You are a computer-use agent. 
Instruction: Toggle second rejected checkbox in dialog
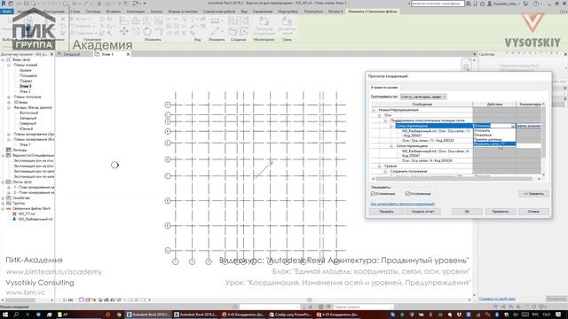[407, 194]
